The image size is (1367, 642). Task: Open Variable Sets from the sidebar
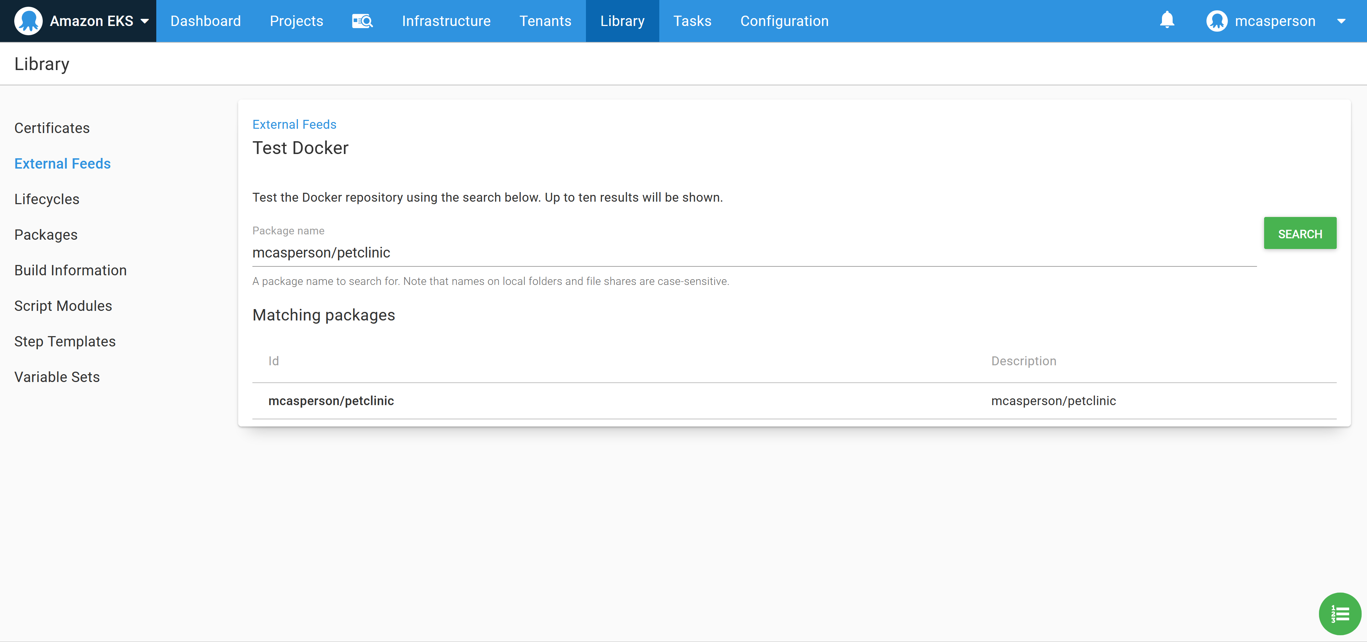click(x=57, y=377)
